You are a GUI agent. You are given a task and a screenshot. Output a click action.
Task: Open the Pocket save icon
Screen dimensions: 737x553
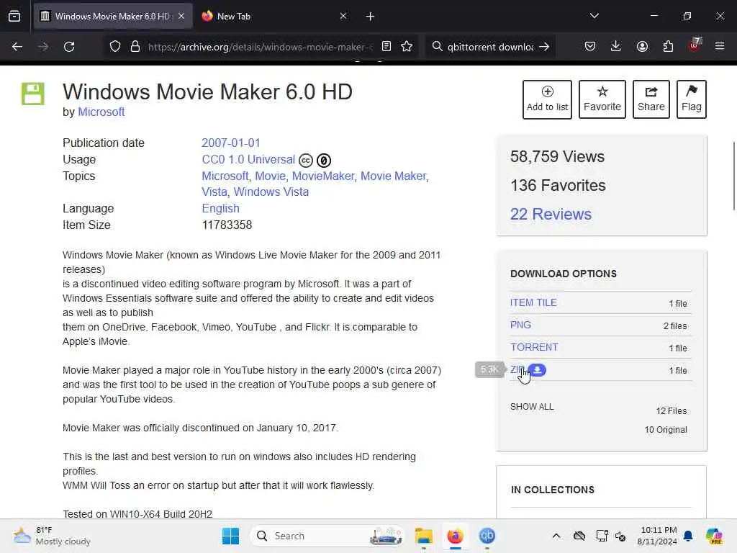click(590, 46)
